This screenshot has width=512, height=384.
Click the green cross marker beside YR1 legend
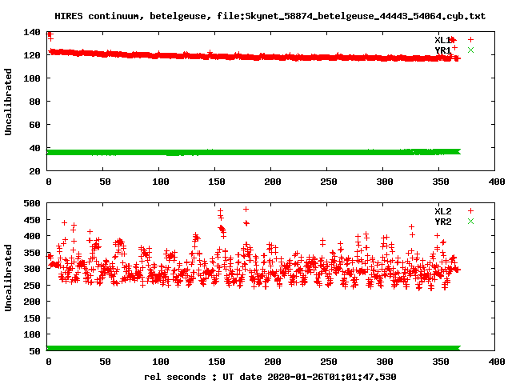(x=470, y=50)
